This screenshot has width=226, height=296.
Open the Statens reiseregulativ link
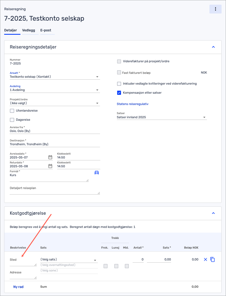133,104
